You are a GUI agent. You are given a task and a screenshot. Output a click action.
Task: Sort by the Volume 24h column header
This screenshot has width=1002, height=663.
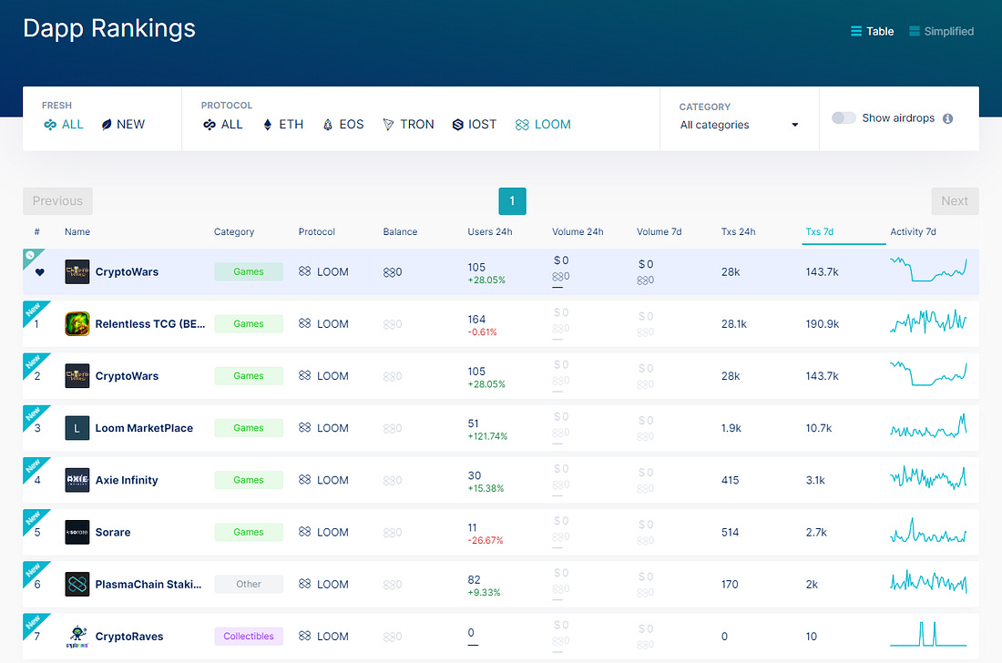pos(578,232)
